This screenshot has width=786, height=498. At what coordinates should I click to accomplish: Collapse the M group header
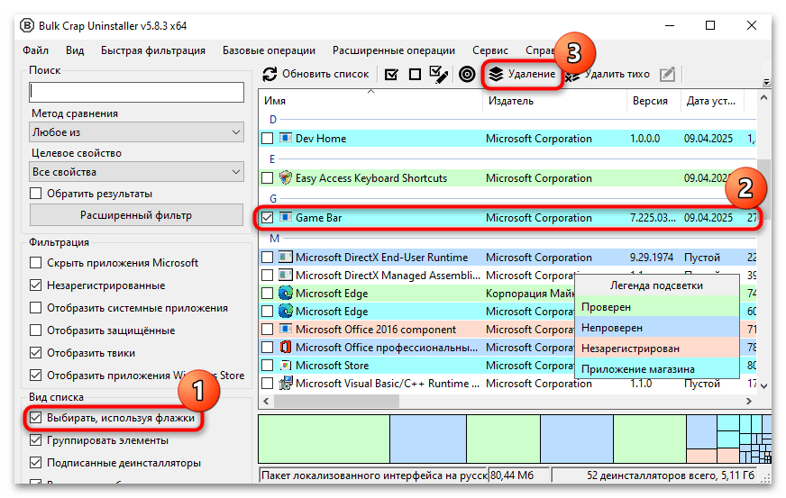click(274, 238)
